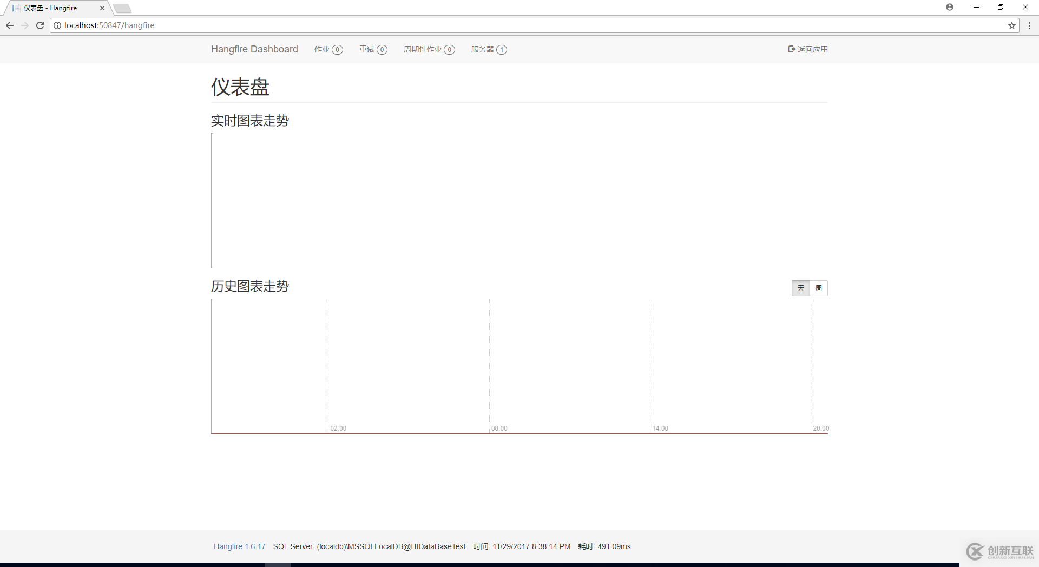Open the 服务器 servers menu item
The width and height of the screenshot is (1039, 567).
[x=489, y=49]
